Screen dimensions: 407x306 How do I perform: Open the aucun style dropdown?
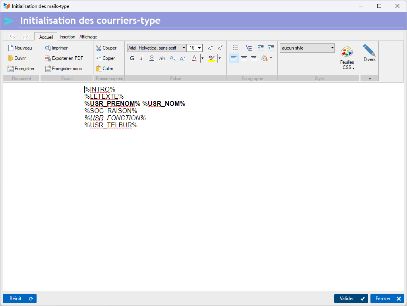332,48
